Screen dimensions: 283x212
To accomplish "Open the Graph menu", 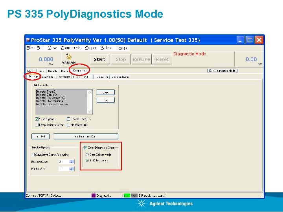I will (90, 48).
